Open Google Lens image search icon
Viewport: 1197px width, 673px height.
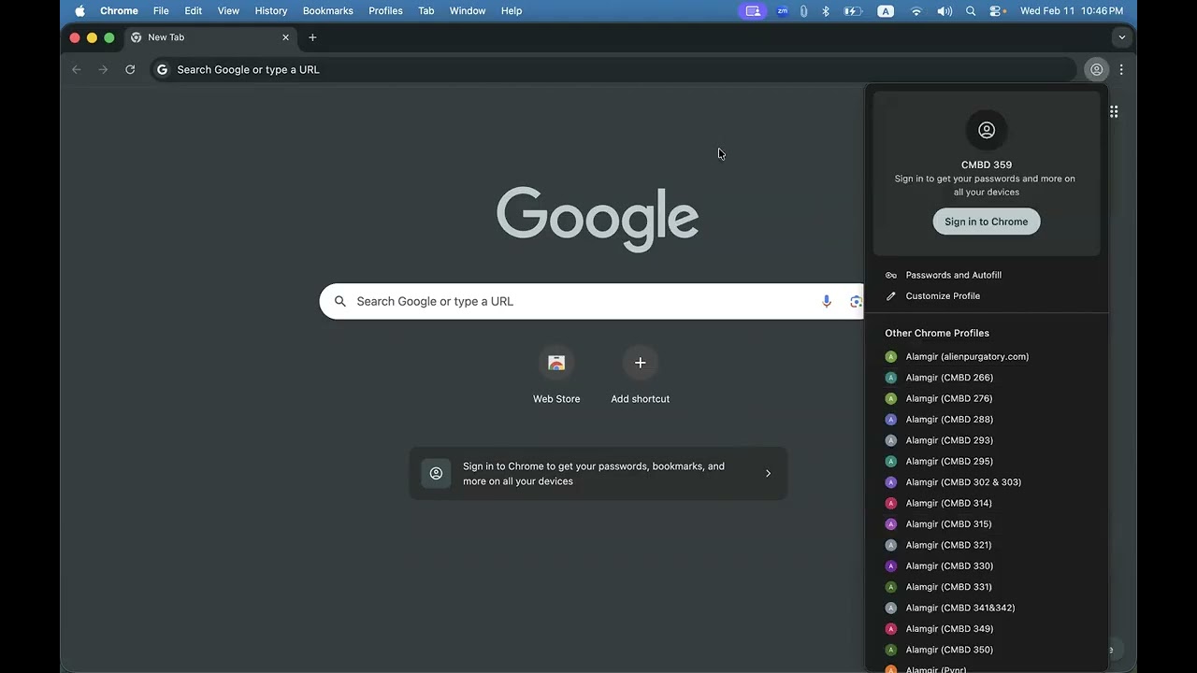[x=855, y=301]
